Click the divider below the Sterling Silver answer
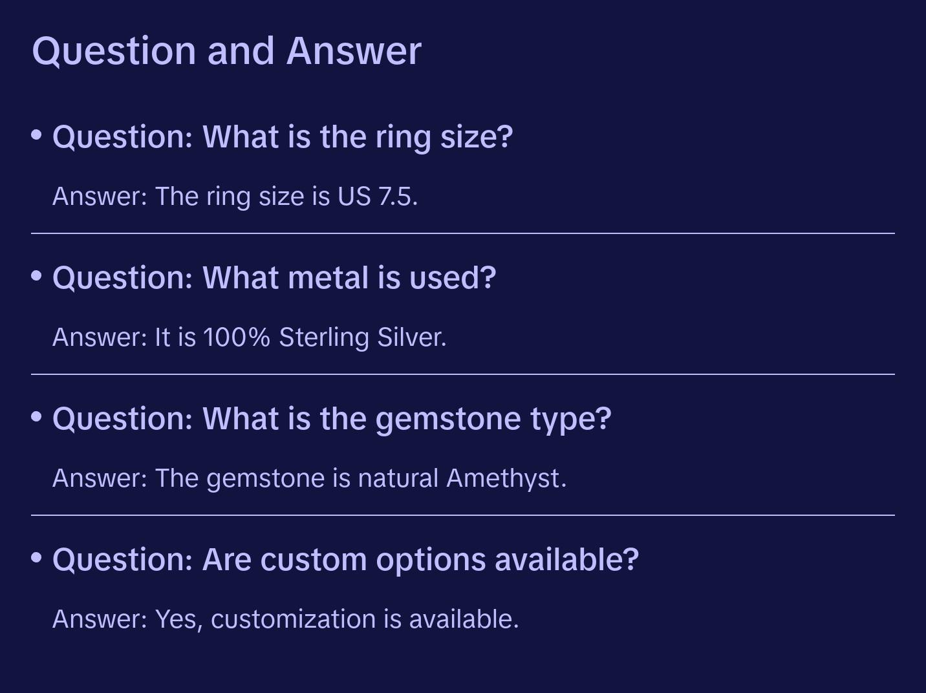Image resolution: width=926 pixels, height=693 pixels. 462,374
